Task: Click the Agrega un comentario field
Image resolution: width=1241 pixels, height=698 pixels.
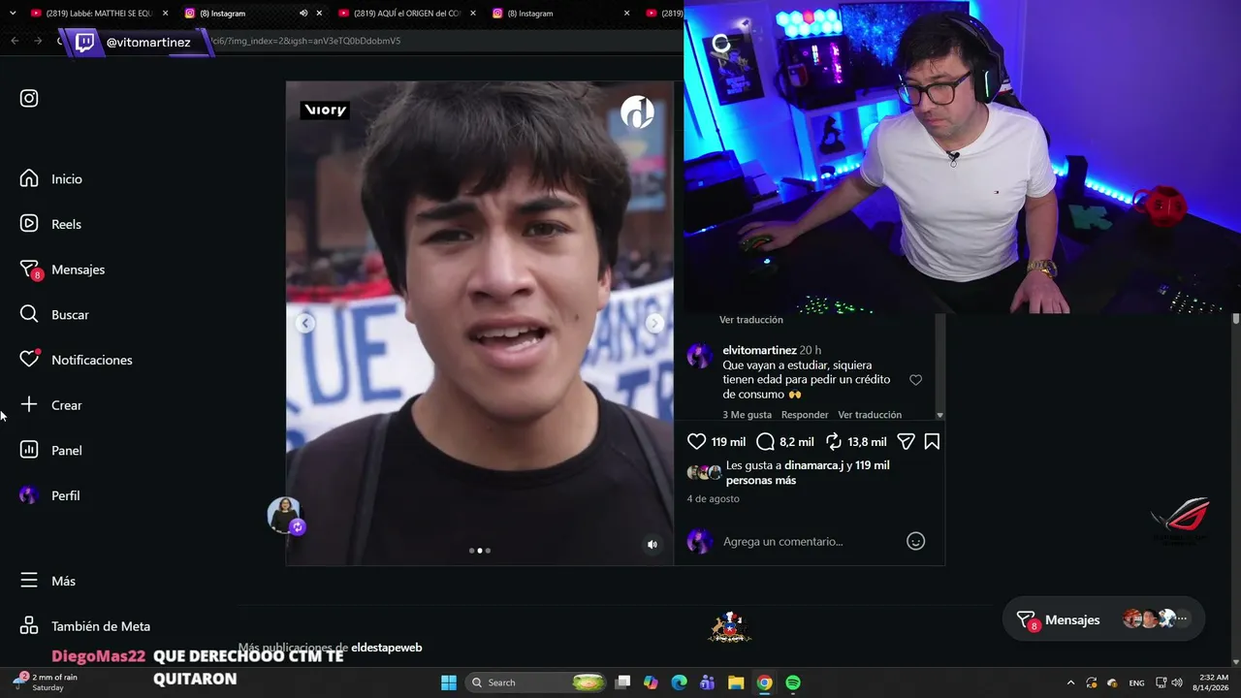Action: point(810,541)
